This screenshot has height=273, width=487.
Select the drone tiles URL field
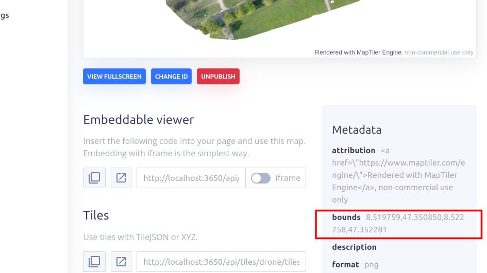(x=221, y=262)
